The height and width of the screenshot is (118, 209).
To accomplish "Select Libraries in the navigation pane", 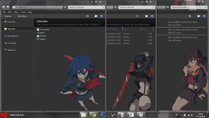I will click(9, 29).
